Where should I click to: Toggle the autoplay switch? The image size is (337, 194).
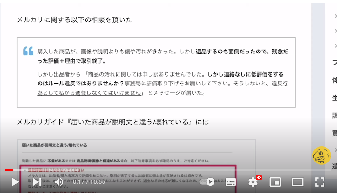(207, 182)
